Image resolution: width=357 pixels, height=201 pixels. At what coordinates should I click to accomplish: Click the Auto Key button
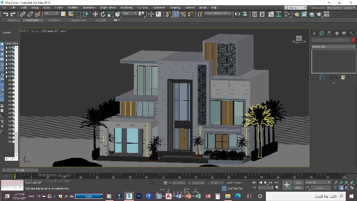299,182
